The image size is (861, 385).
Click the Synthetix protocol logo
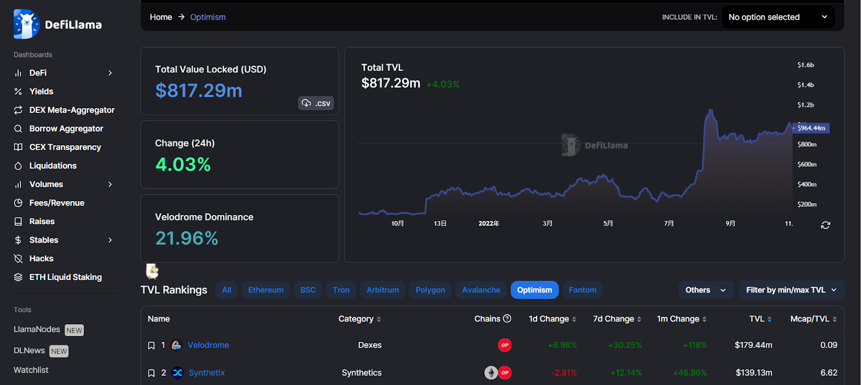178,373
